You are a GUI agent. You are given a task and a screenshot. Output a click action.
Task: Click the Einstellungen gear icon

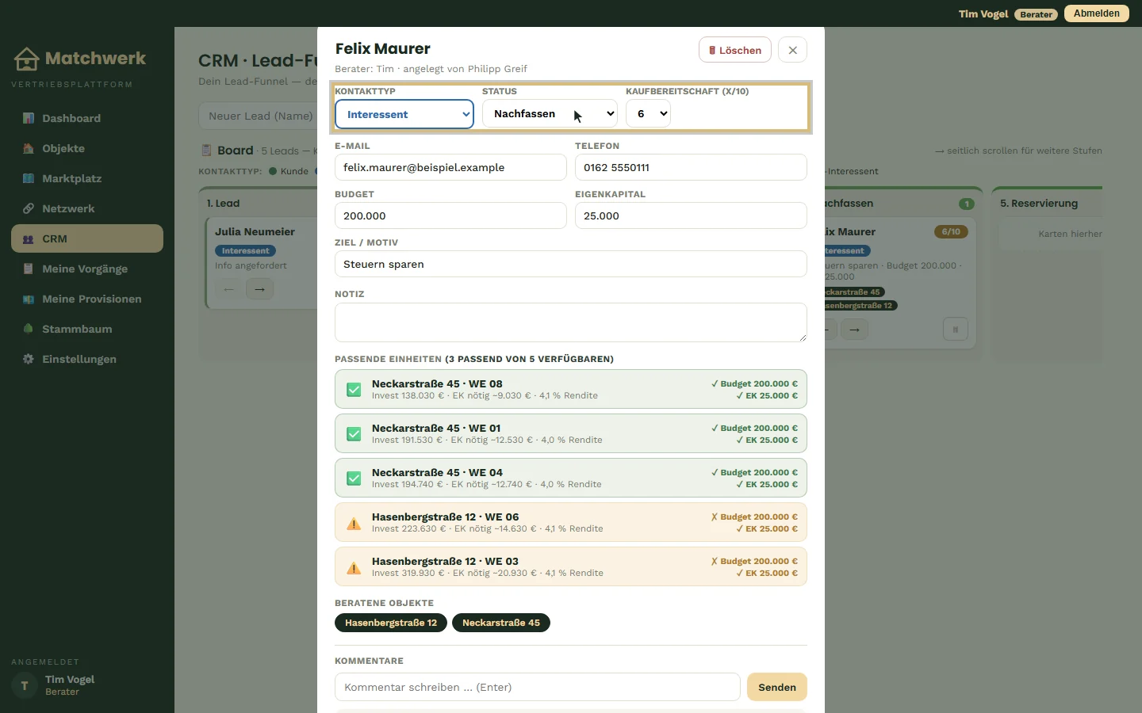(29, 359)
